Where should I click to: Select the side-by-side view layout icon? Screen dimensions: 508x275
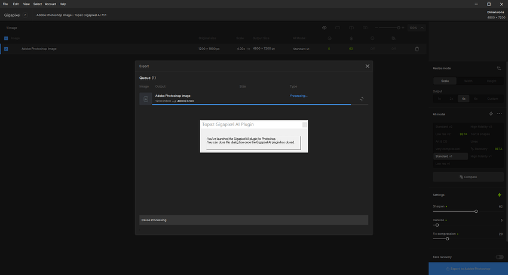[365, 28]
